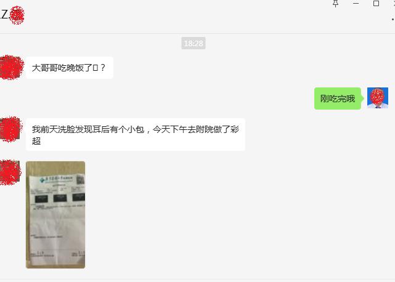
Task: Select the green "刚吃完哦" message bubble
Action: pyautogui.click(x=338, y=99)
